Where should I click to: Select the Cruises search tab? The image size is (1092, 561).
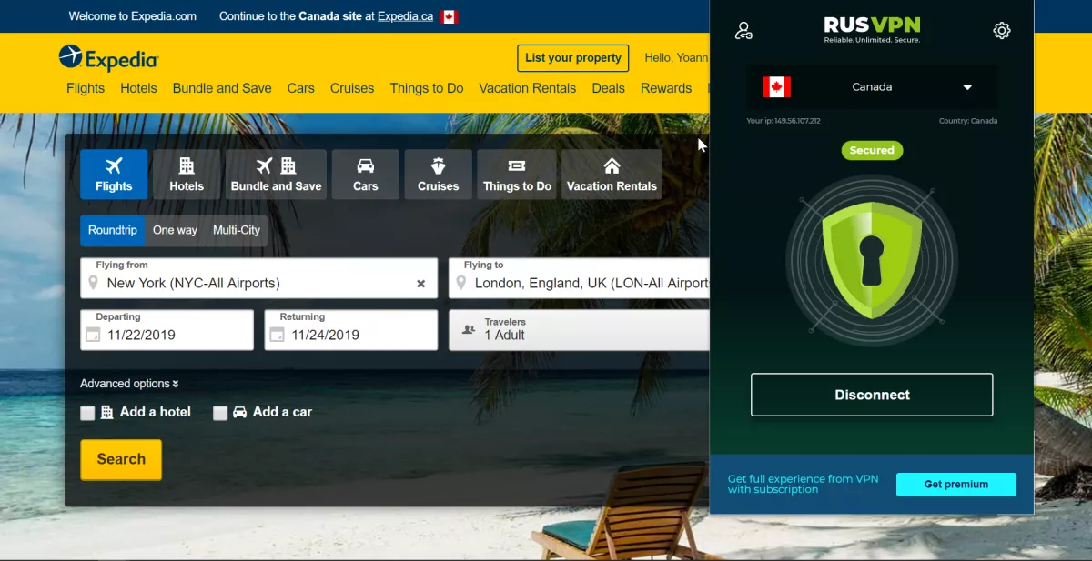439,175
